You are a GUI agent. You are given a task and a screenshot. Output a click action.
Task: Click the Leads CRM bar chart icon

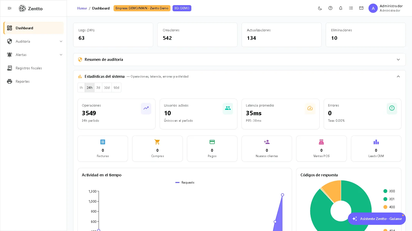376,142
